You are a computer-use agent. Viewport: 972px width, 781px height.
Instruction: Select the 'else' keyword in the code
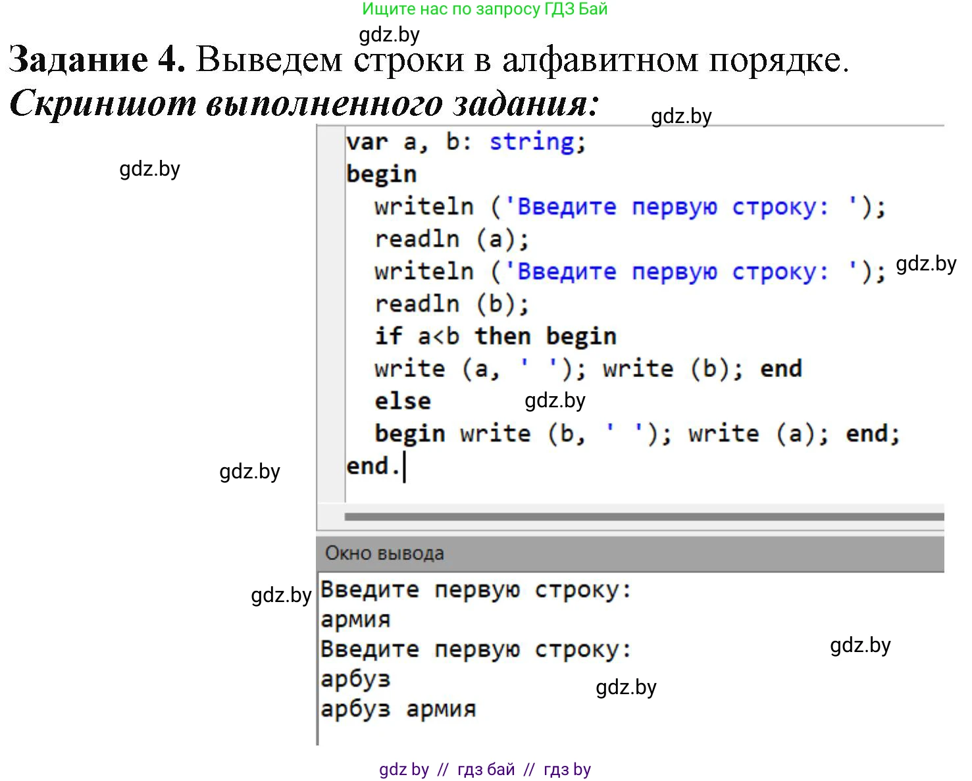(401, 400)
